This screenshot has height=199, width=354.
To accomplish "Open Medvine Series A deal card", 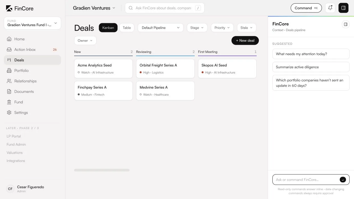I will pos(165,91).
